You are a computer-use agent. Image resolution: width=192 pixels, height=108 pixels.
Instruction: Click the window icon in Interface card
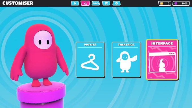pyautogui.click(x=162, y=62)
